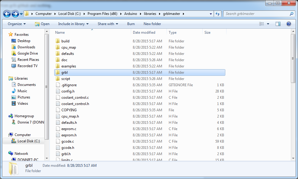Viewport: 298px width, 179px height.
Task: Click the Search grblmaster input field
Action: [256, 14]
